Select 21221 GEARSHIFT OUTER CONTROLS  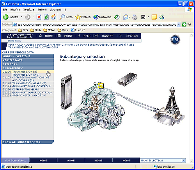click(28, 92)
